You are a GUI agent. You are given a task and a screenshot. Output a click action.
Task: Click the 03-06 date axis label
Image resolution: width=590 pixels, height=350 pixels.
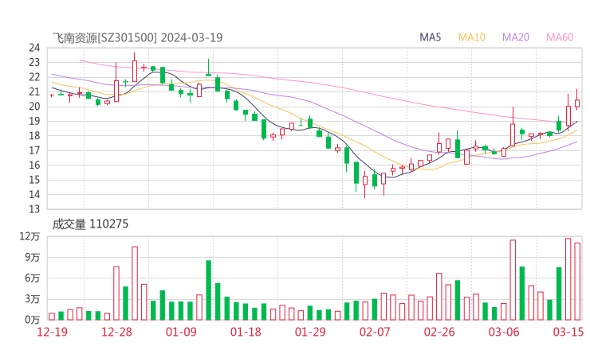(x=504, y=332)
